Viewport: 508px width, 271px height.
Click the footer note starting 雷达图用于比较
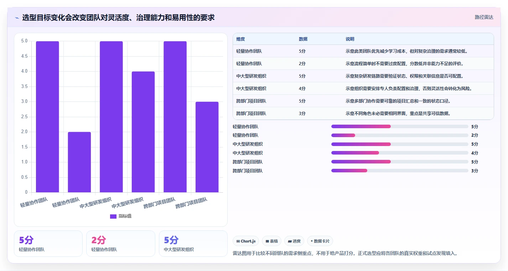(345, 254)
